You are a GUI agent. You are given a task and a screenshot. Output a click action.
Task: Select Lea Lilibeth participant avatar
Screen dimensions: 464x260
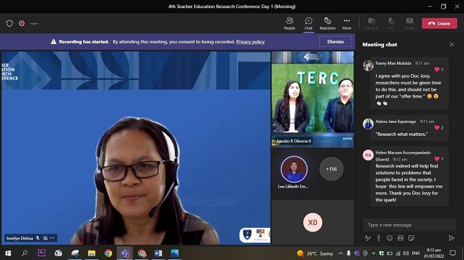pos(294,169)
